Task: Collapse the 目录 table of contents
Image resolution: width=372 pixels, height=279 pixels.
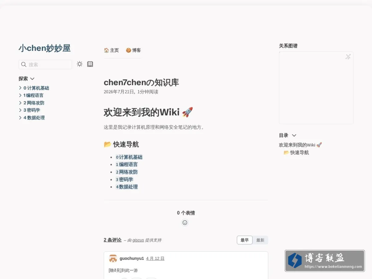Action: tap(288, 135)
